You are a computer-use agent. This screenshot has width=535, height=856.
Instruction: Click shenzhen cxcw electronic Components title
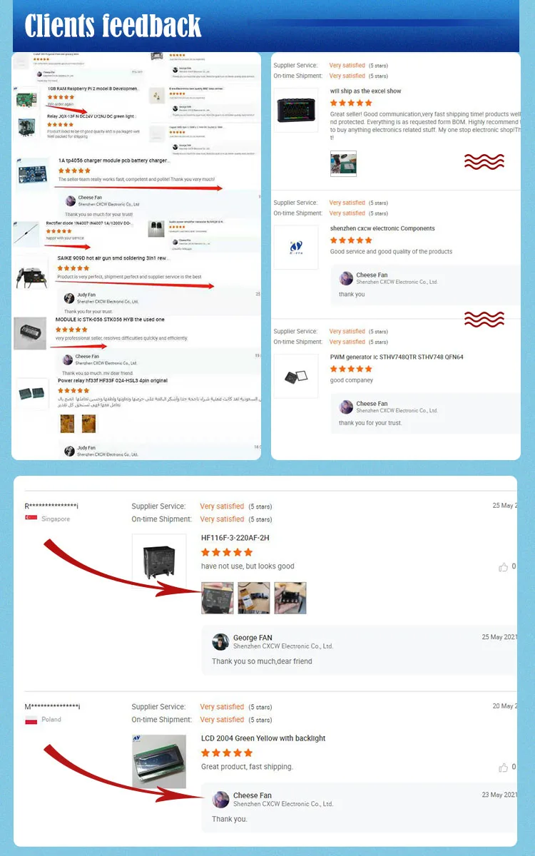[x=382, y=228]
